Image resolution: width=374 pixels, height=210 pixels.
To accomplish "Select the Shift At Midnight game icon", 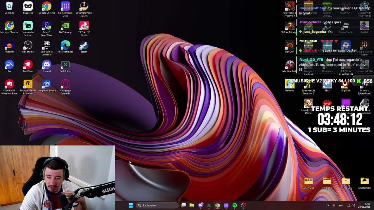I will coord(290,27).
